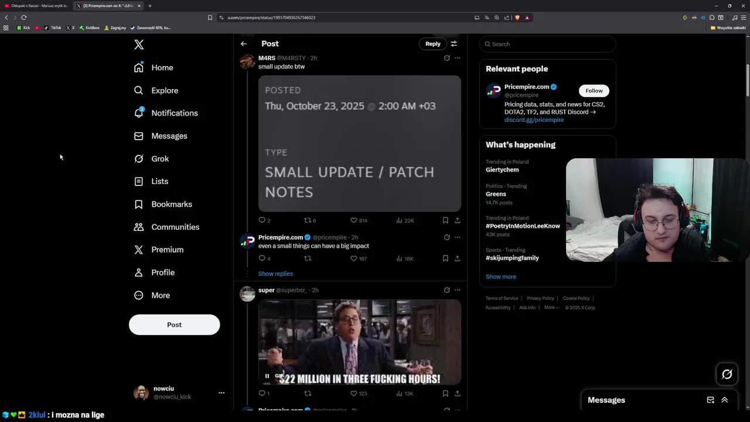
Task: Open the discord.gg/pricempire link
Action: tap(534, 120)
